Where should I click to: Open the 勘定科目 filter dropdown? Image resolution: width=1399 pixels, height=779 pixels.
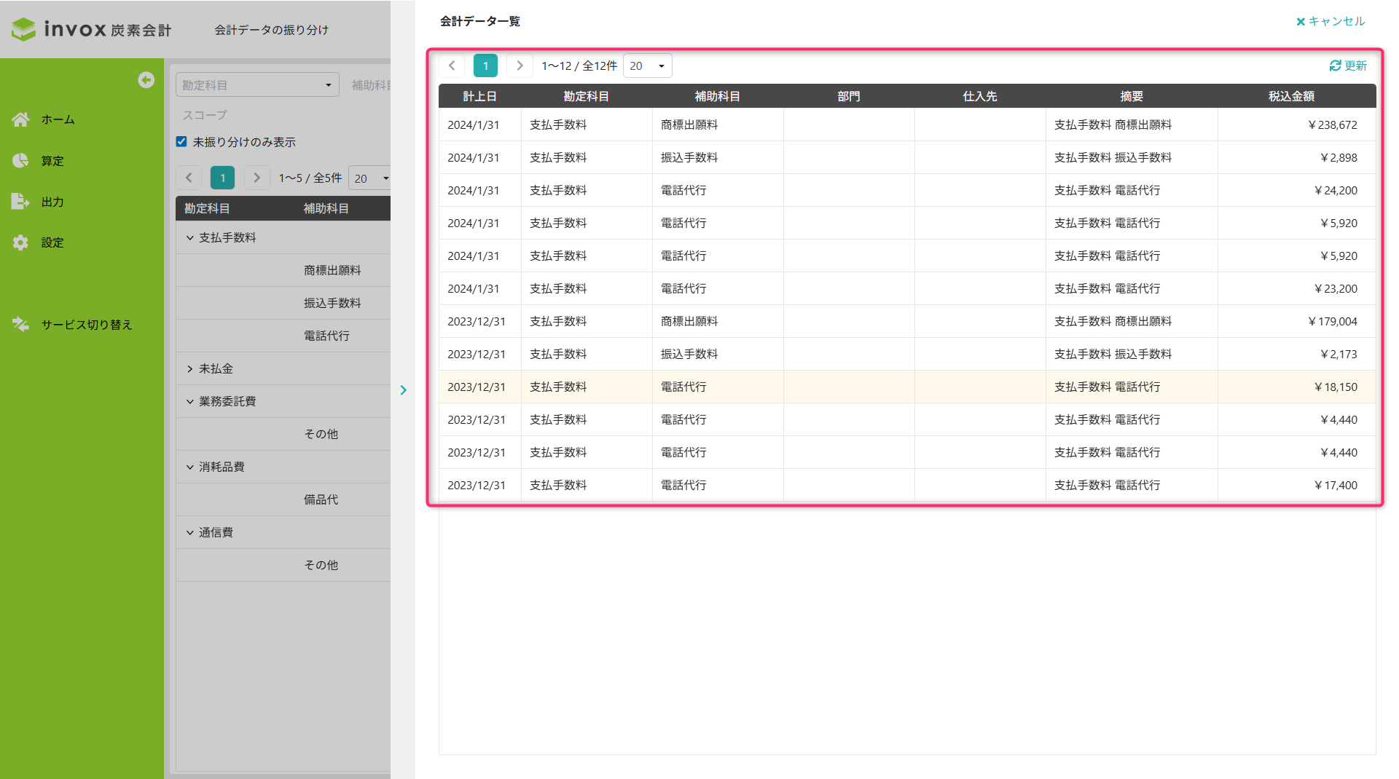257,85
